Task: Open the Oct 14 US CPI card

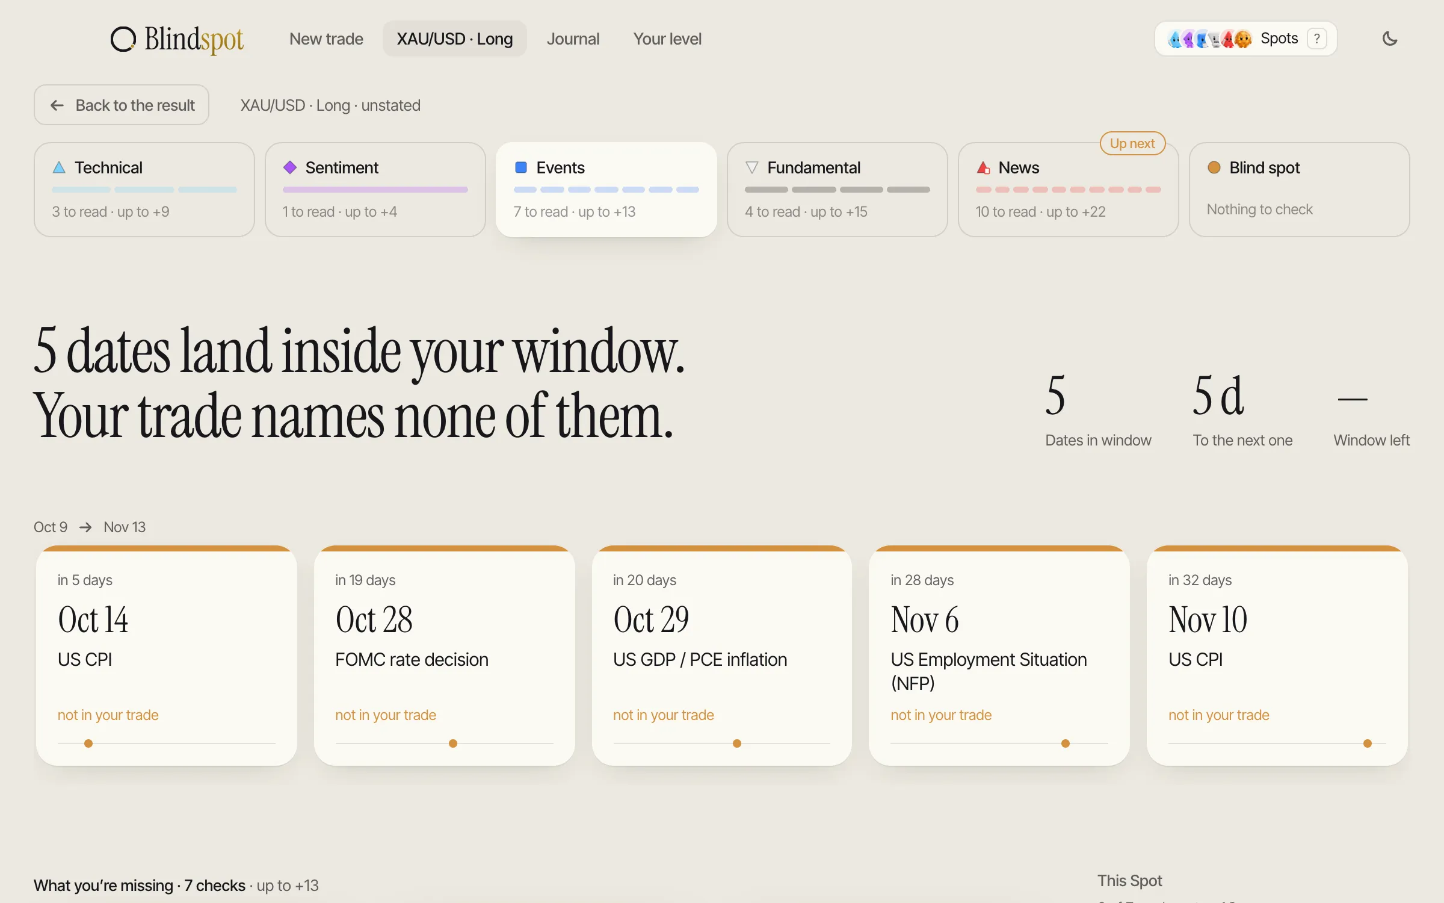Action: (x=167, y=656)
